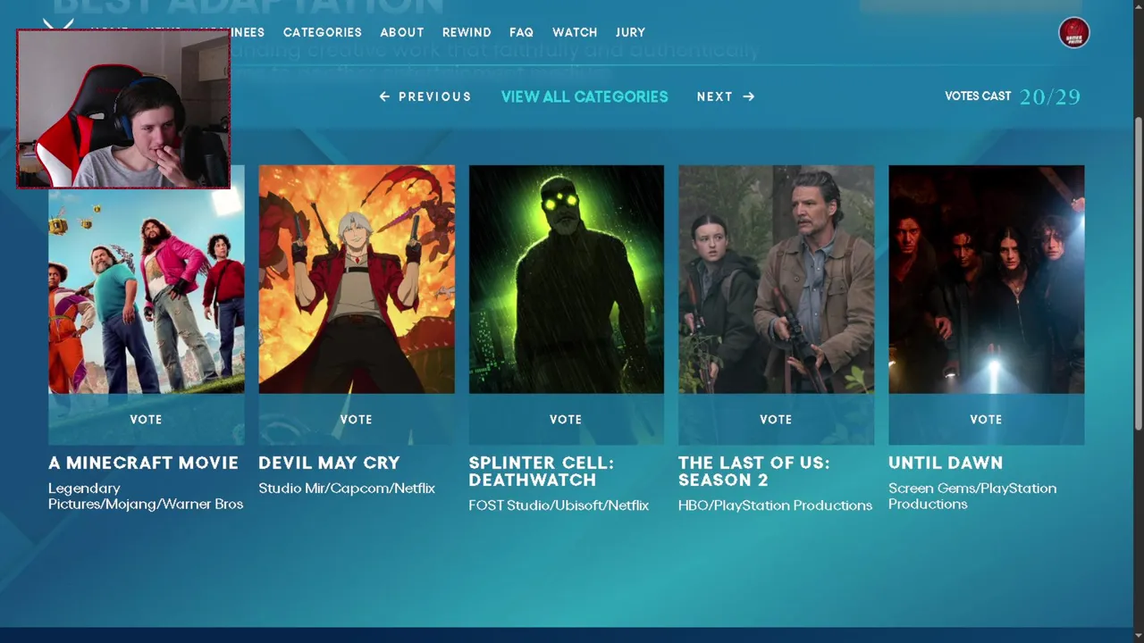Open the Watch menu item
The height and width of the screenshot is (643, 1144).
575,32
